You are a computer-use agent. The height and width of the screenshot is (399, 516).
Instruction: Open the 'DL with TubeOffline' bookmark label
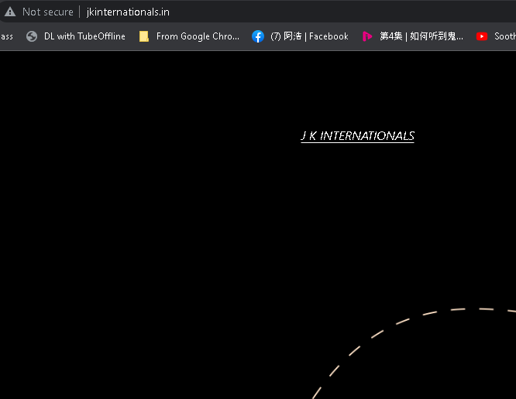[x=84, y=36]
